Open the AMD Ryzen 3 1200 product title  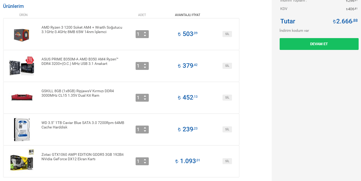[x=82, y=30]
